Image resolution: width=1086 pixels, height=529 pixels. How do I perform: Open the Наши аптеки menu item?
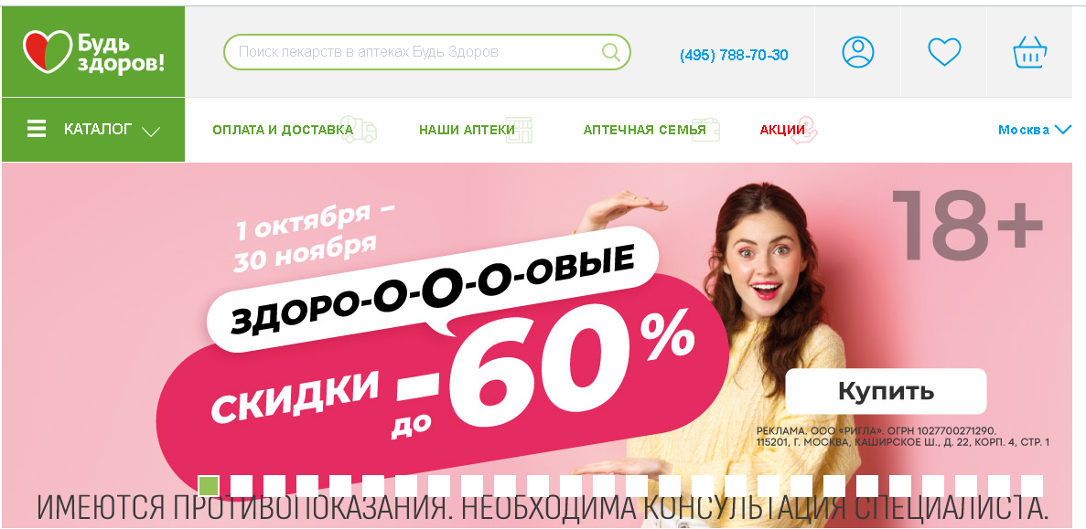(467, 130)
